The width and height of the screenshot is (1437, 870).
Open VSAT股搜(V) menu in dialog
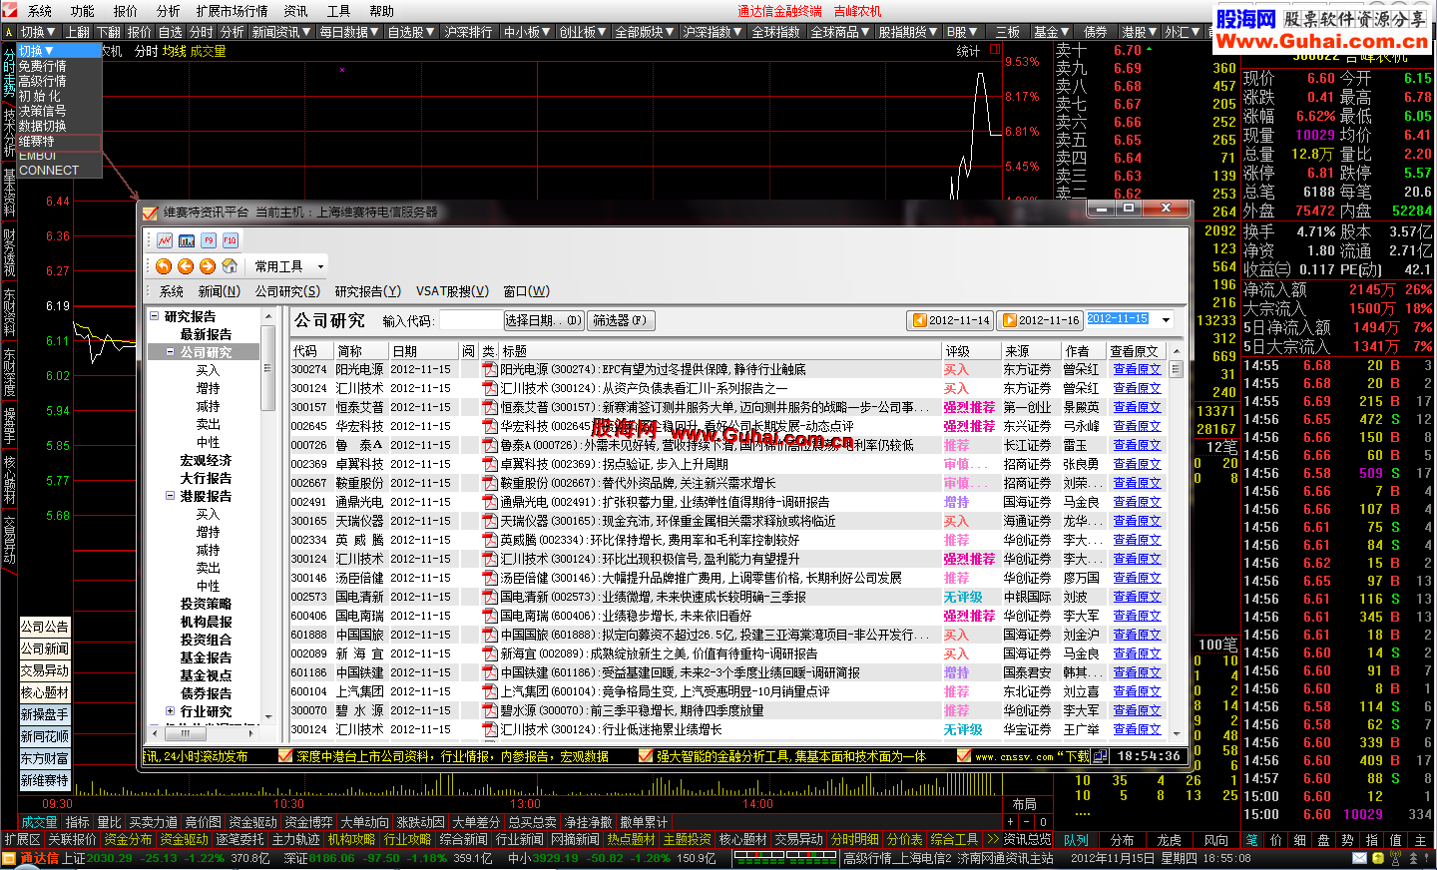(452, 291)
